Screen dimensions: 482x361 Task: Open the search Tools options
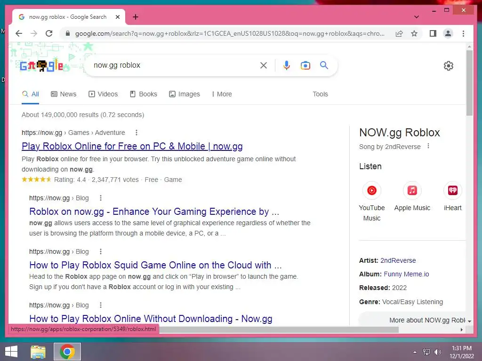[320, 94]
